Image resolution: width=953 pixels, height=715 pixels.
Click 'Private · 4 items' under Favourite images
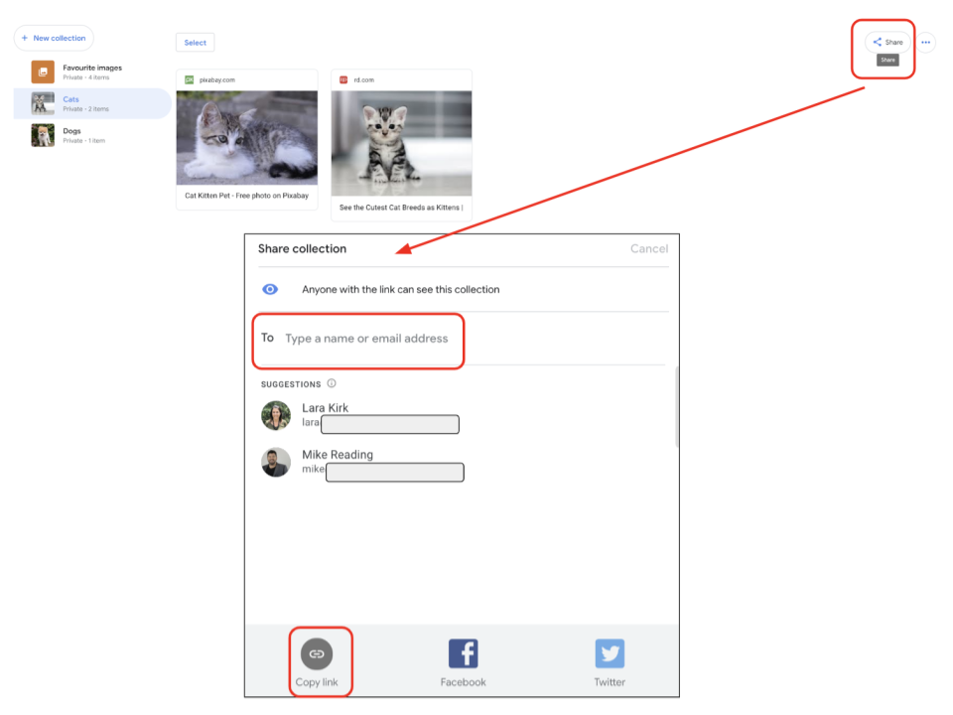(86, 77)
